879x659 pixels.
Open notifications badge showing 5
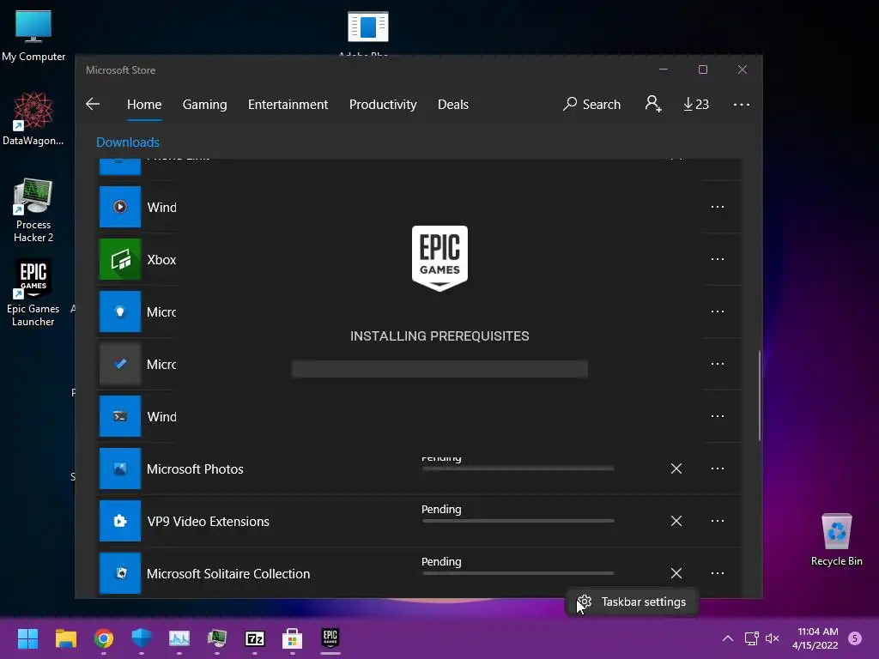coord(855,638)
